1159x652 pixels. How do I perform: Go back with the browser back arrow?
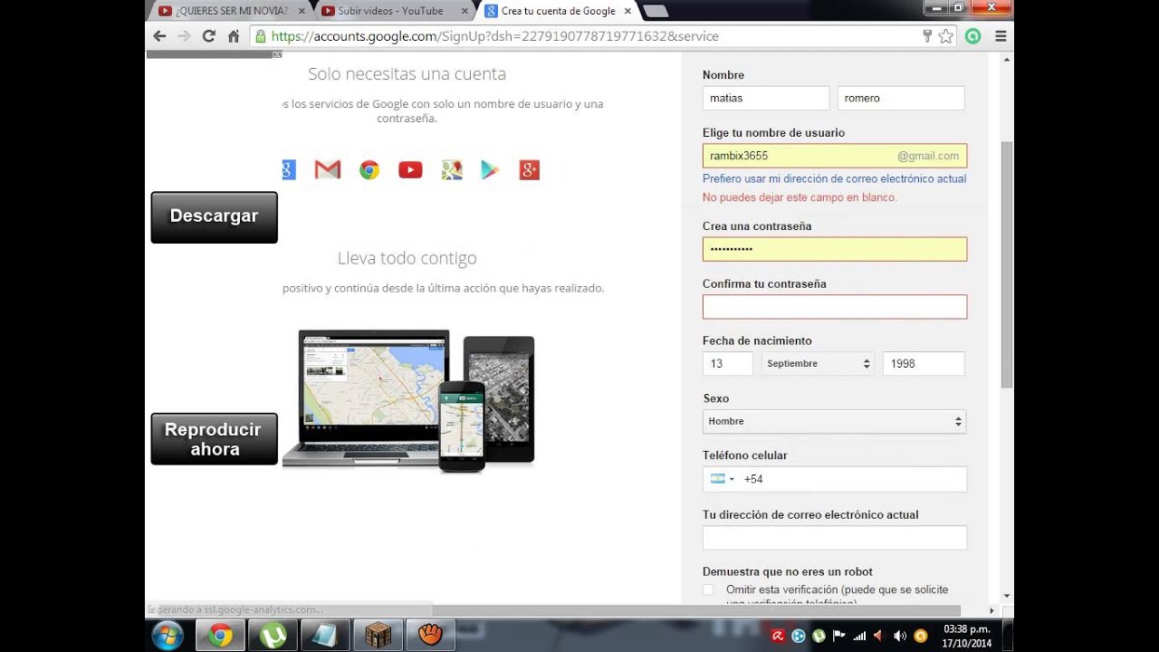click(x=159, y=36)
